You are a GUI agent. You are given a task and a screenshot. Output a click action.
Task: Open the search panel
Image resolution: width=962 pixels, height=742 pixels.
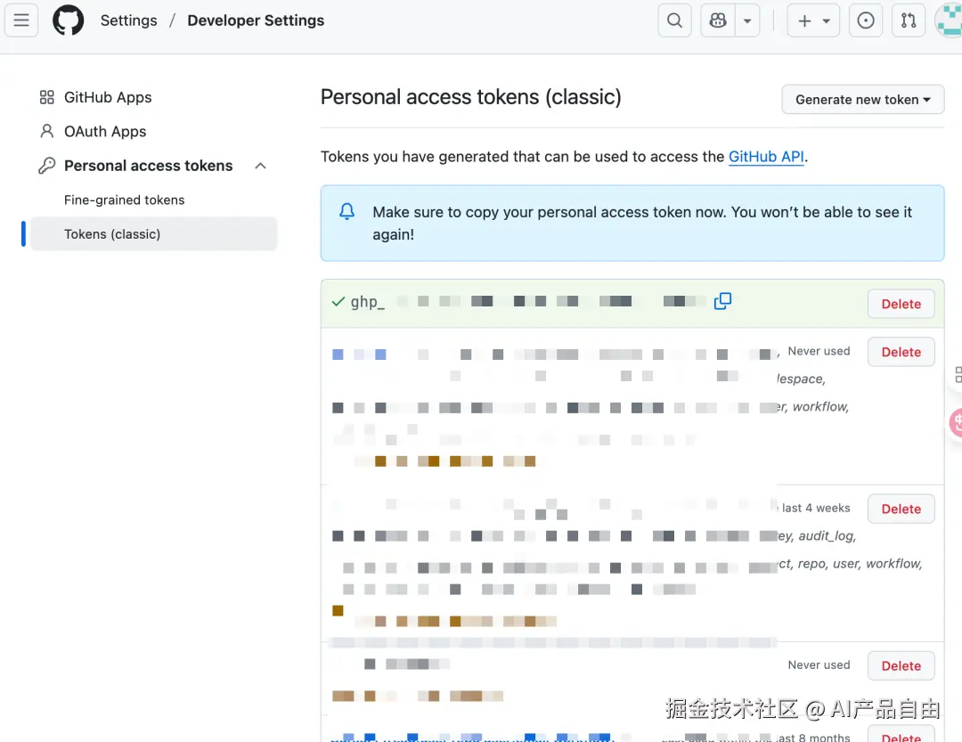674,20
